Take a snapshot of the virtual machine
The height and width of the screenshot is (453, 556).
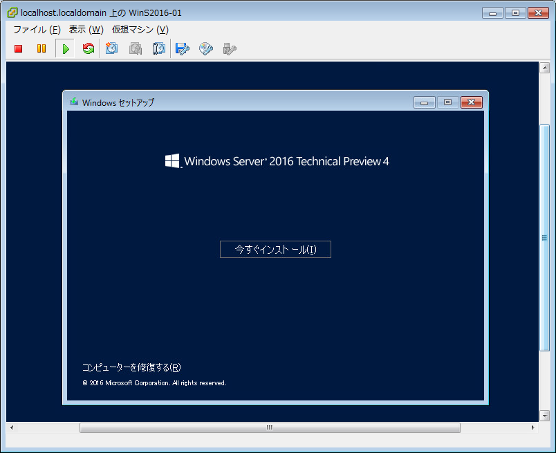point(112,48)
